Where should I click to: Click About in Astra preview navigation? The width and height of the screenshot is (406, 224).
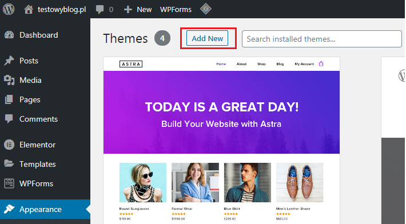[x=241, y=64]
